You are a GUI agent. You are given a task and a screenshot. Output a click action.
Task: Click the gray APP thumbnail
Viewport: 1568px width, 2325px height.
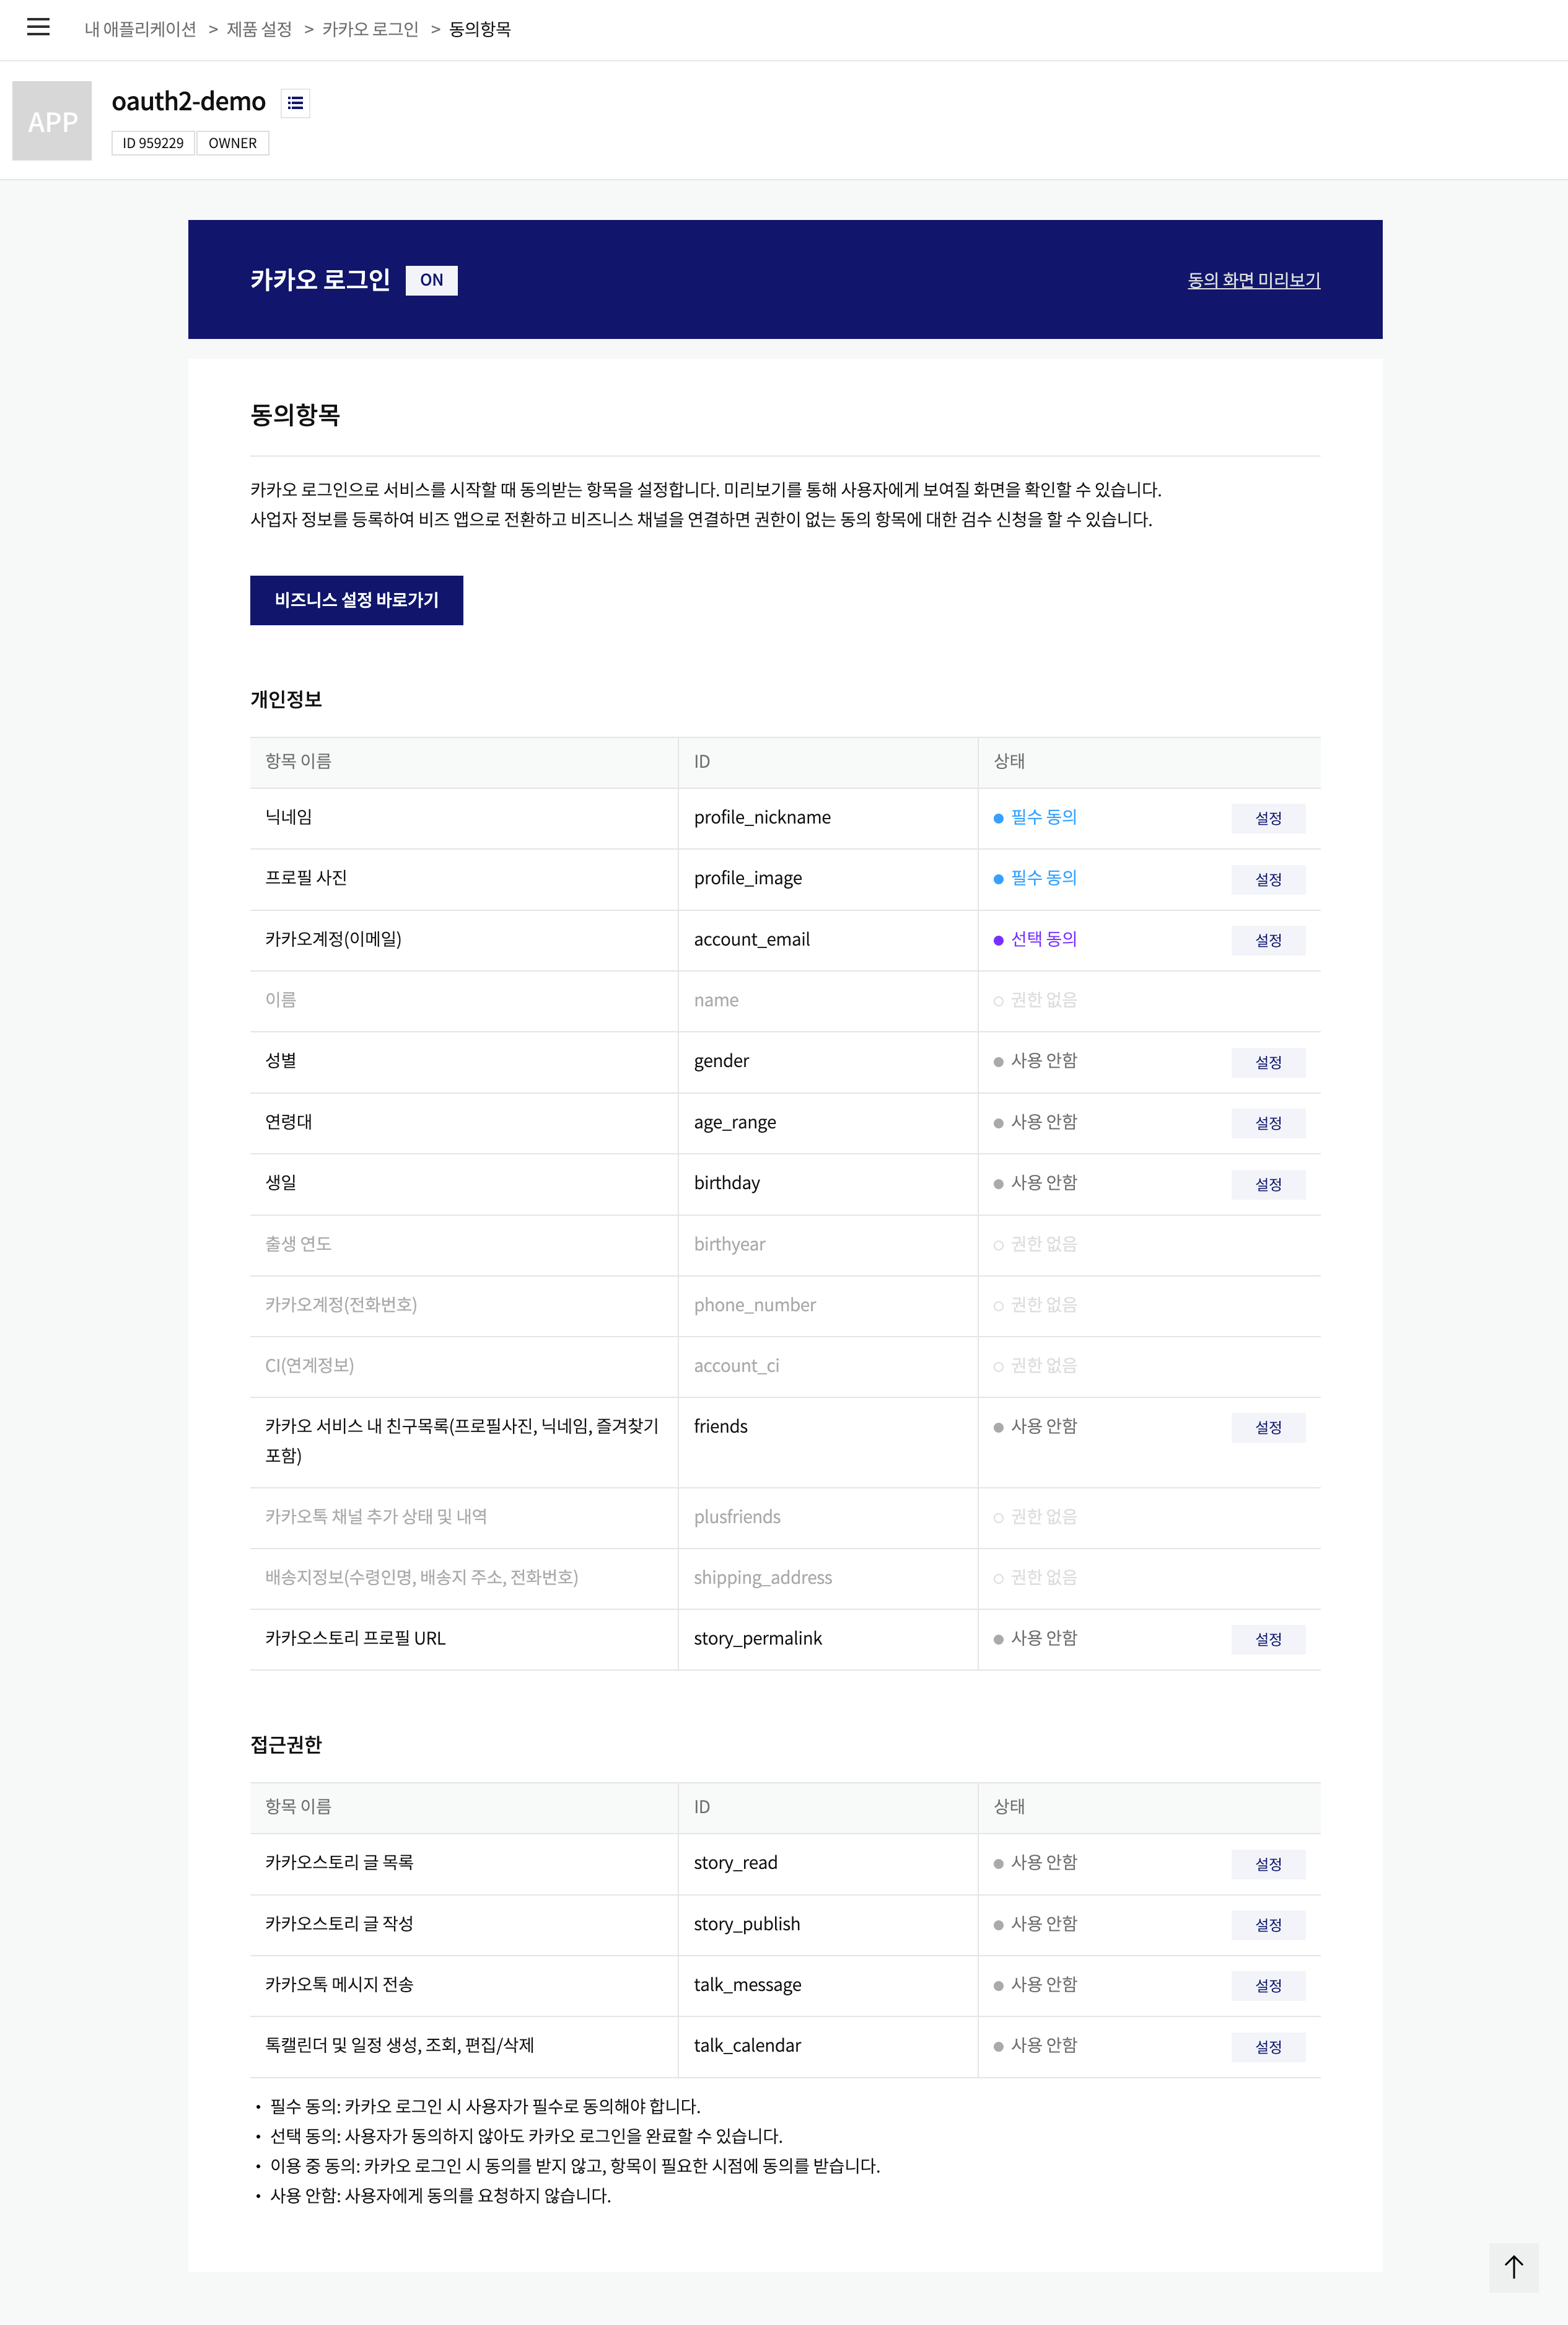tap(52, 121)
